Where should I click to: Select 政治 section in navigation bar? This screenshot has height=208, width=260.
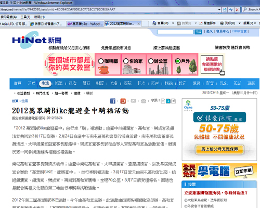(x=73, y=83)
